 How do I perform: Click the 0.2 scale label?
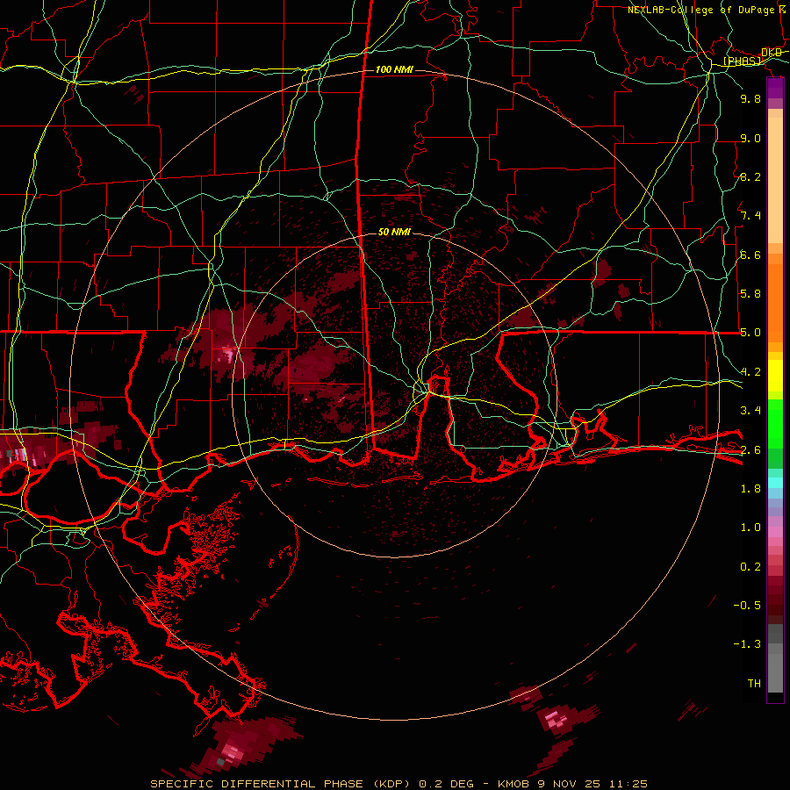point(750,566)
